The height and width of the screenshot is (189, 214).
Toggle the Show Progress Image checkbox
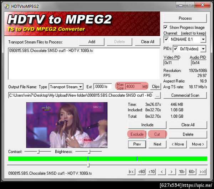[x=165, y=27]
